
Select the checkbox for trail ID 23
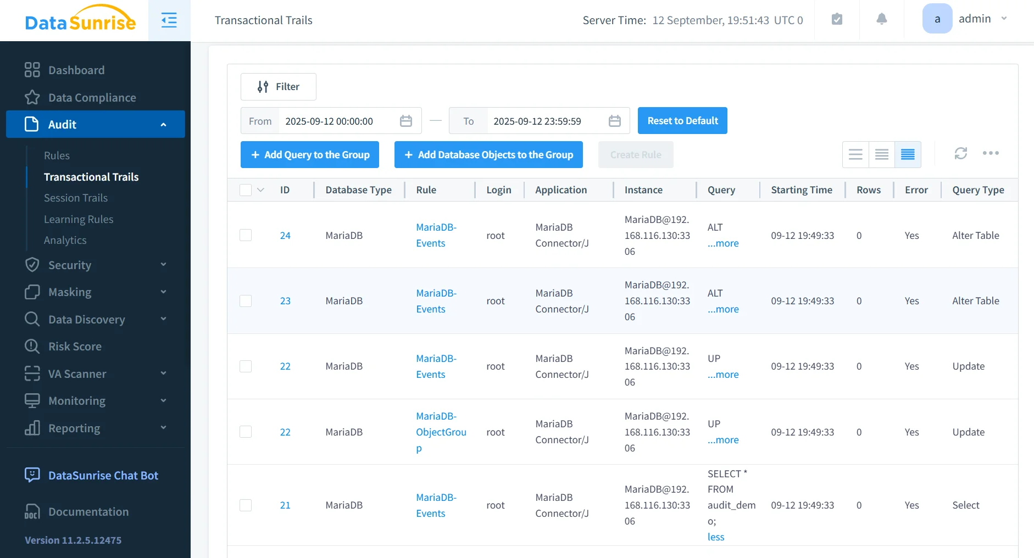246,301
